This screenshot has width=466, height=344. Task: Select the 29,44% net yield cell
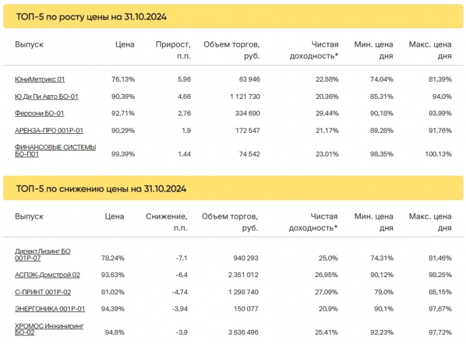pos(327,114)
